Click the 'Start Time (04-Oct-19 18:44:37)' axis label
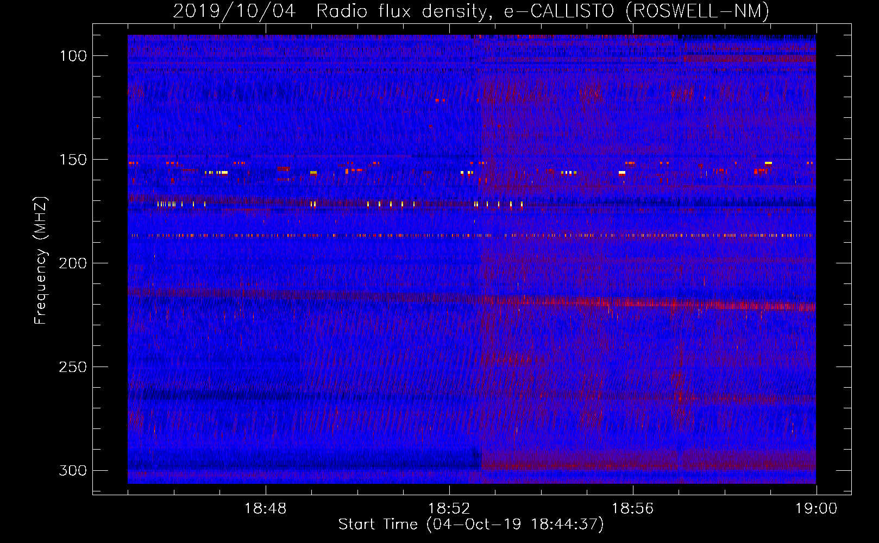879x543 pixels. pos(471,525)
